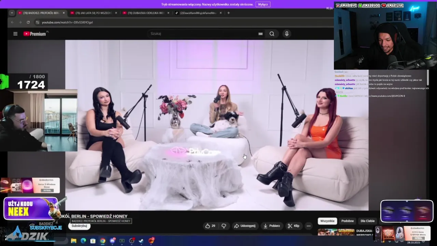Close the JAK LATA SIĘ PO WSZECH tab
Image resolution: width=437 pixels, height=246 pixels.
[x=116, y=13]
